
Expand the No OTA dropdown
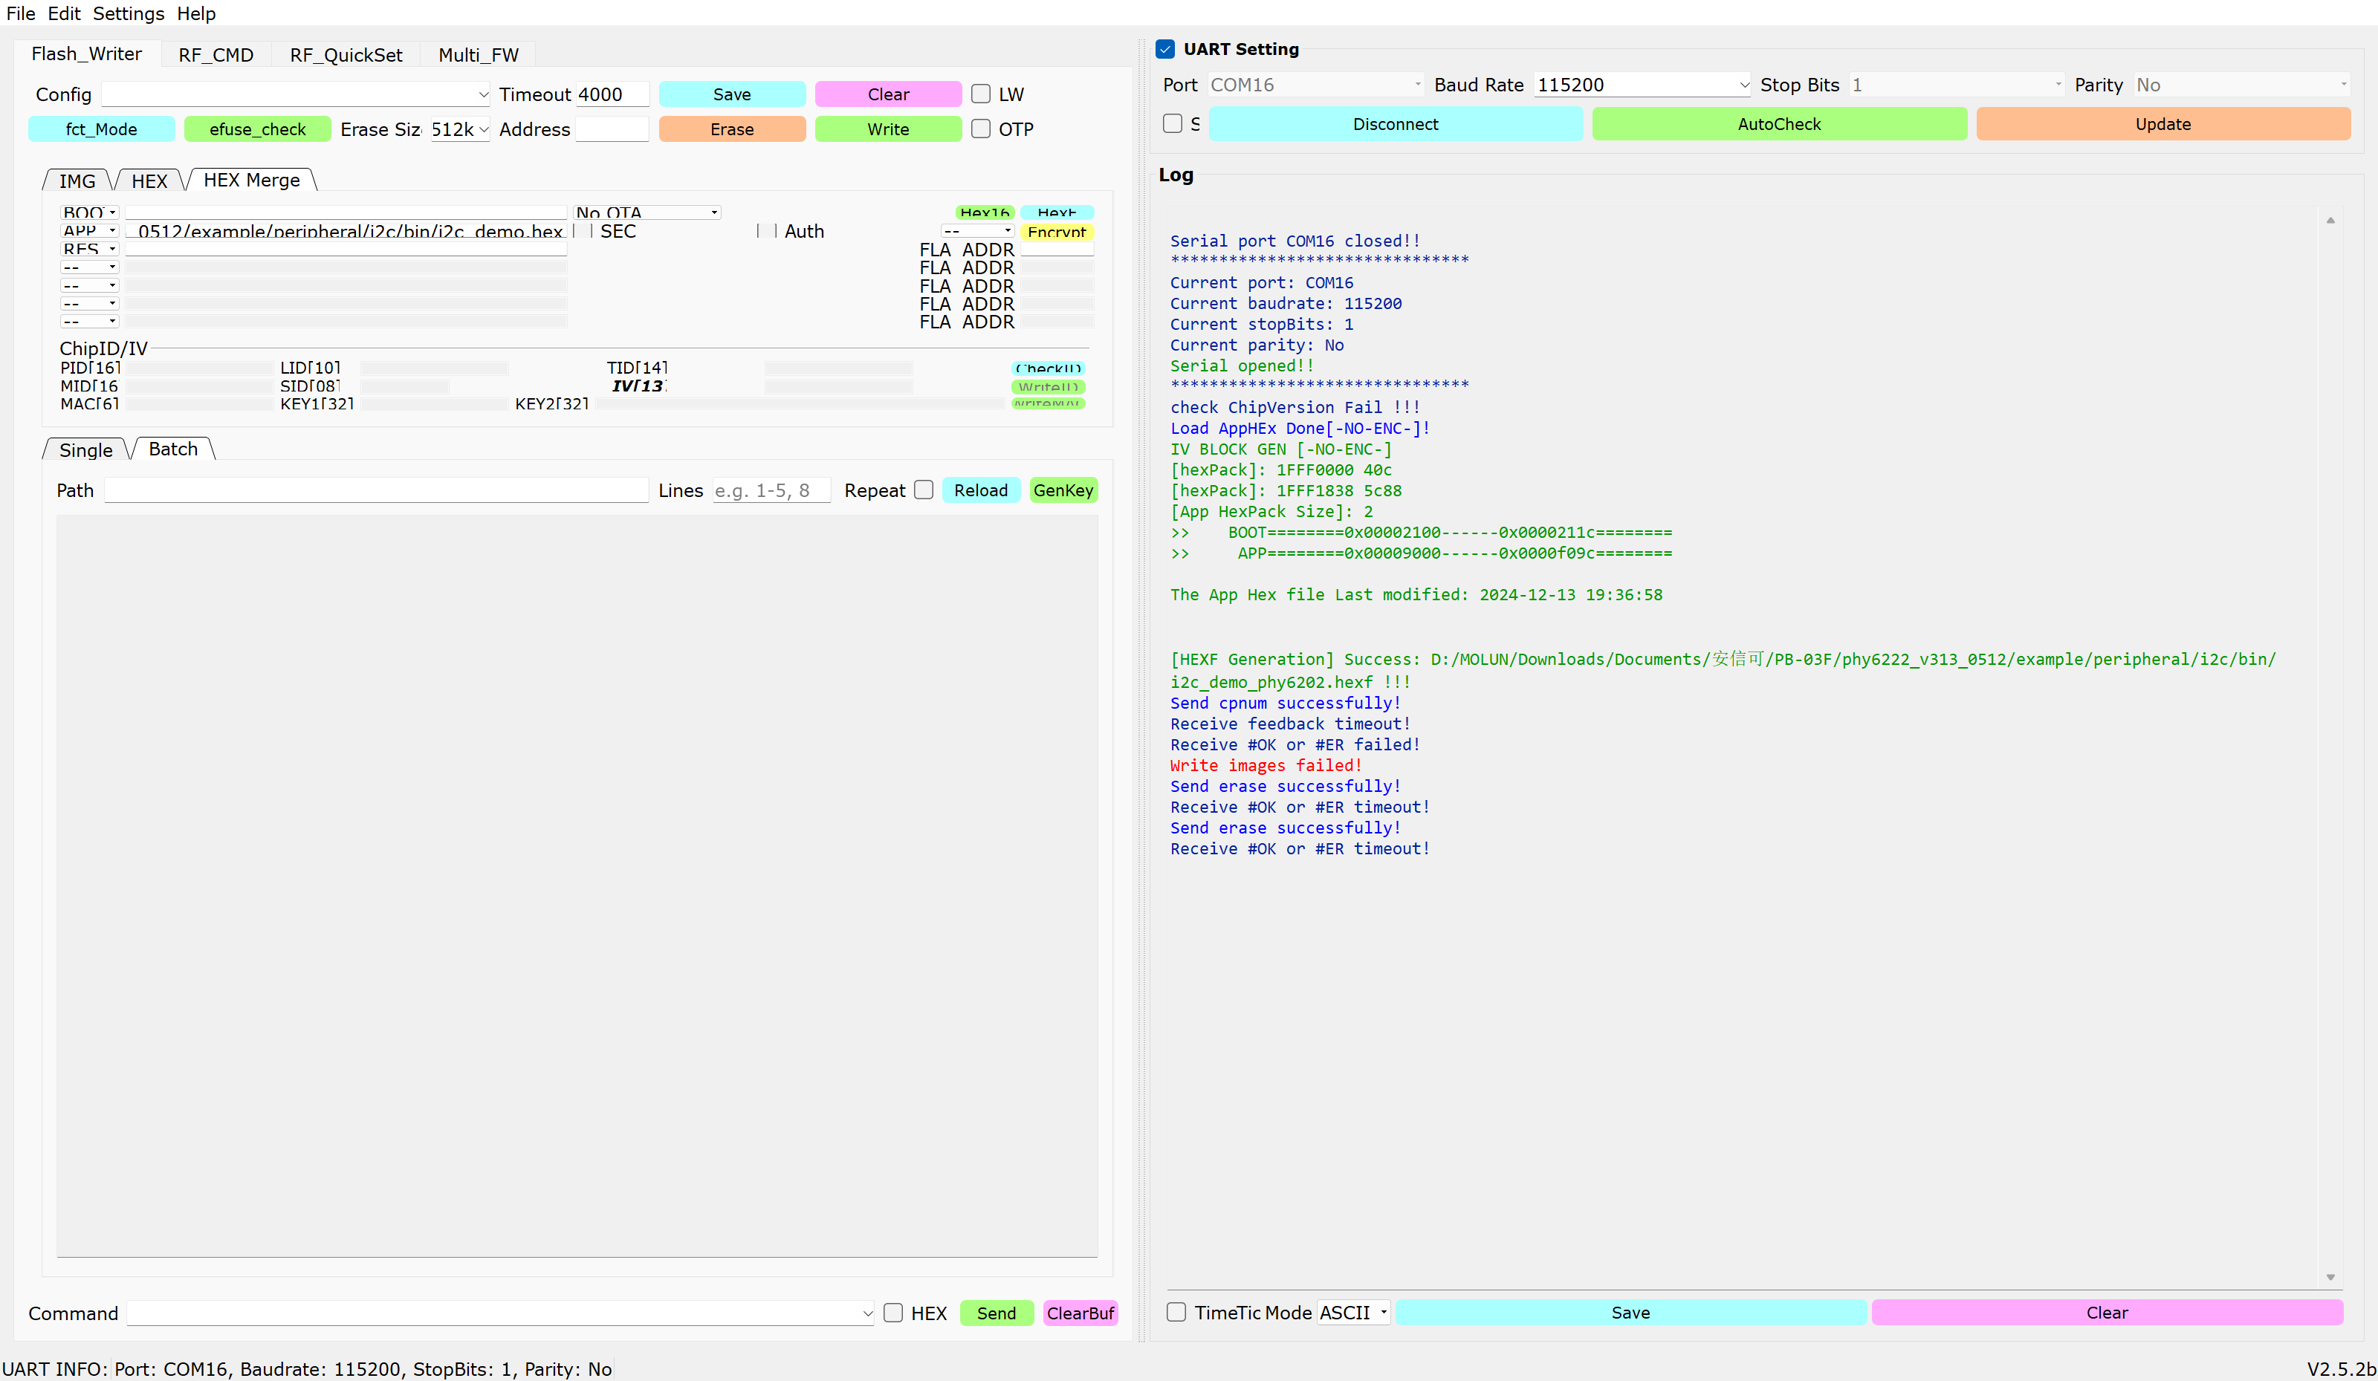[x=647, y=212]
